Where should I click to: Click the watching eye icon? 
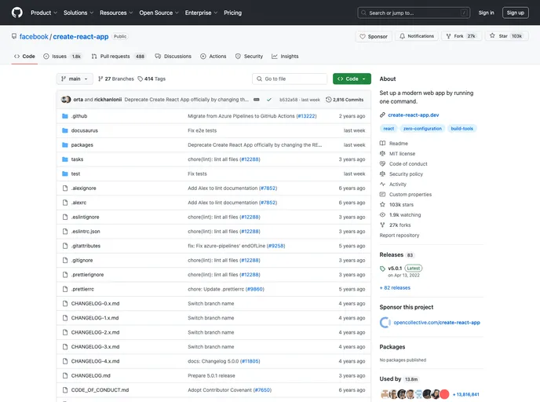click(x=382, y=215)
